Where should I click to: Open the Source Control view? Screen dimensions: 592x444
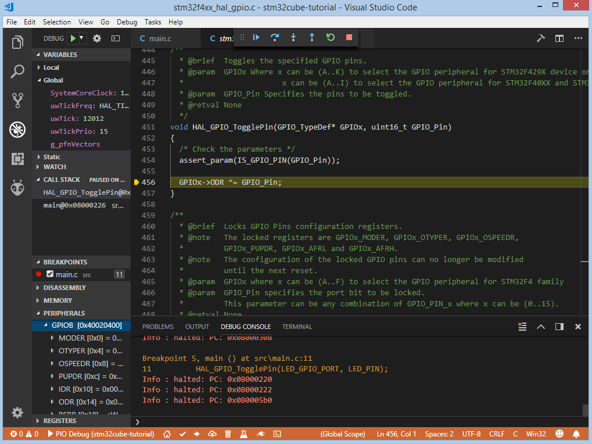click(17, 101)
